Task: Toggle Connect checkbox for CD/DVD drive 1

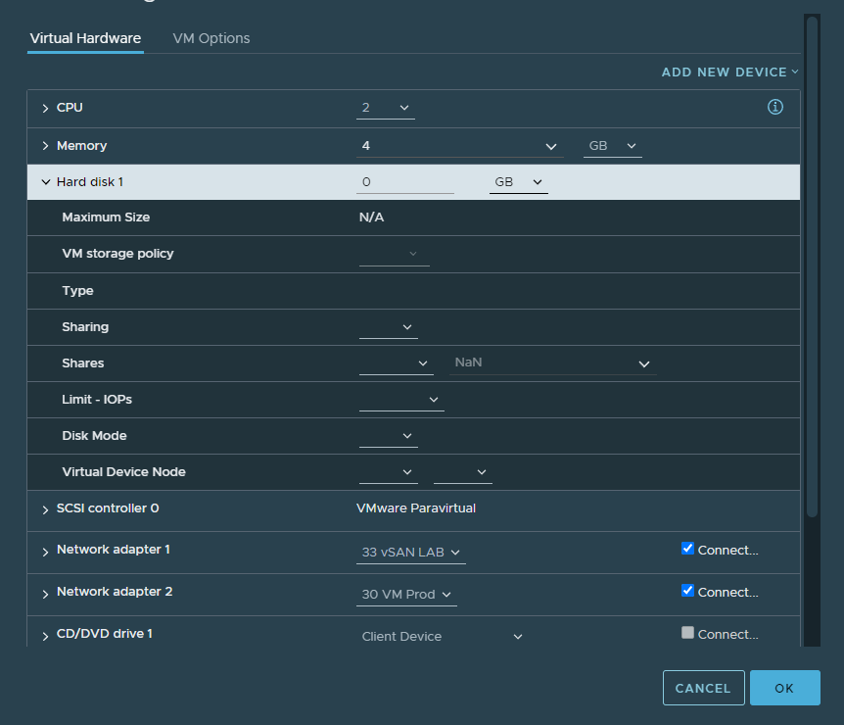Action: [x=687, y=632]
